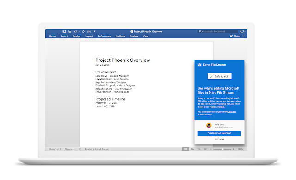The width and height of the screenshot is (296, 180).
Task: Switch to Draft view icon in status bar
Action: point(205,149)
